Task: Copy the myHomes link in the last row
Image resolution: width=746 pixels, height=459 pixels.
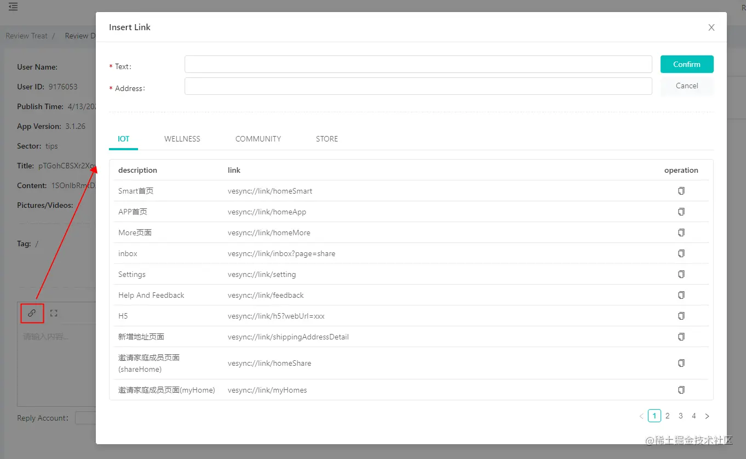Action: pos(681,389)
